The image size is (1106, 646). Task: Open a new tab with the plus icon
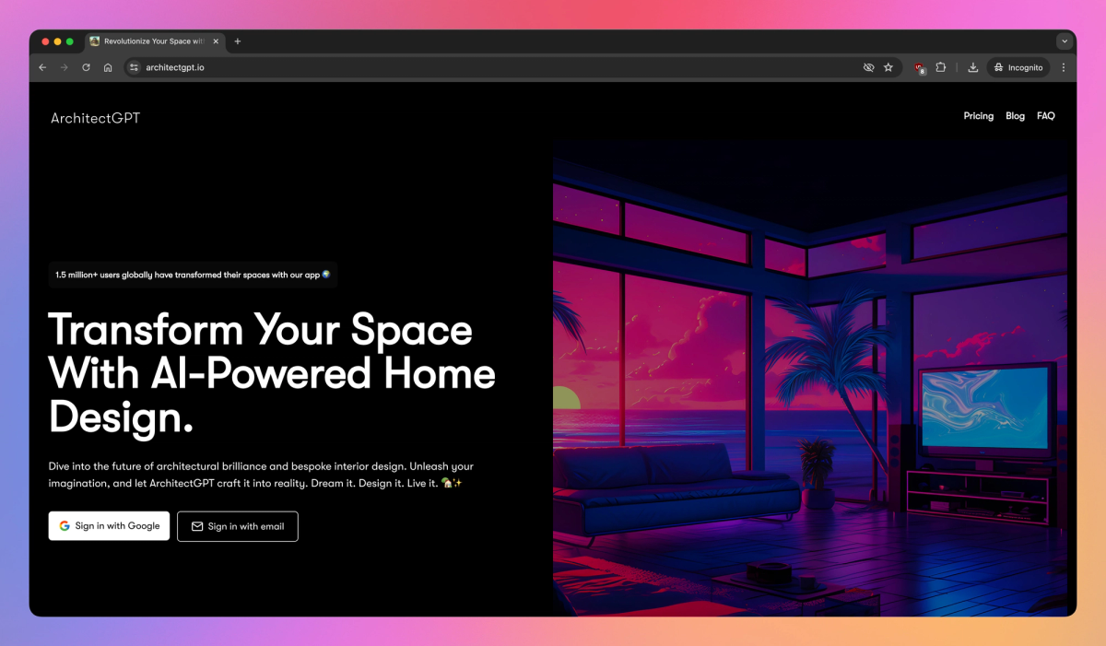point(238,41)
